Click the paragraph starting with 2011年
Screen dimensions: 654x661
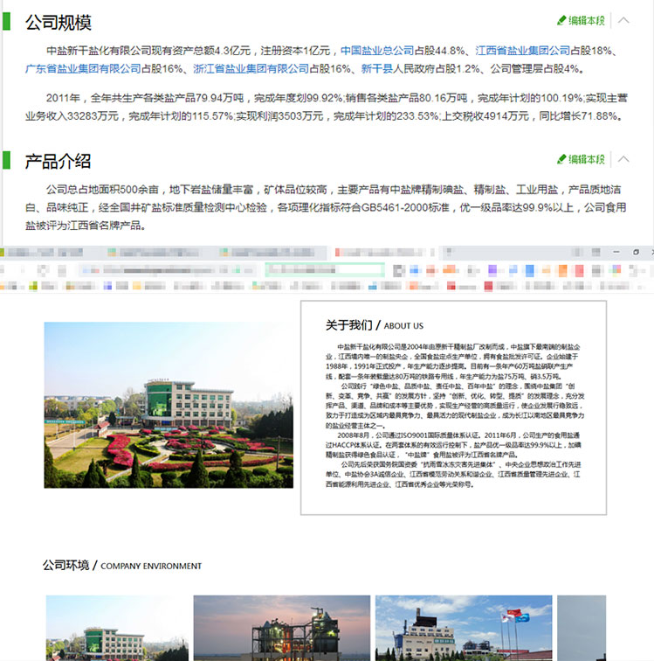(x=327, y=107)
